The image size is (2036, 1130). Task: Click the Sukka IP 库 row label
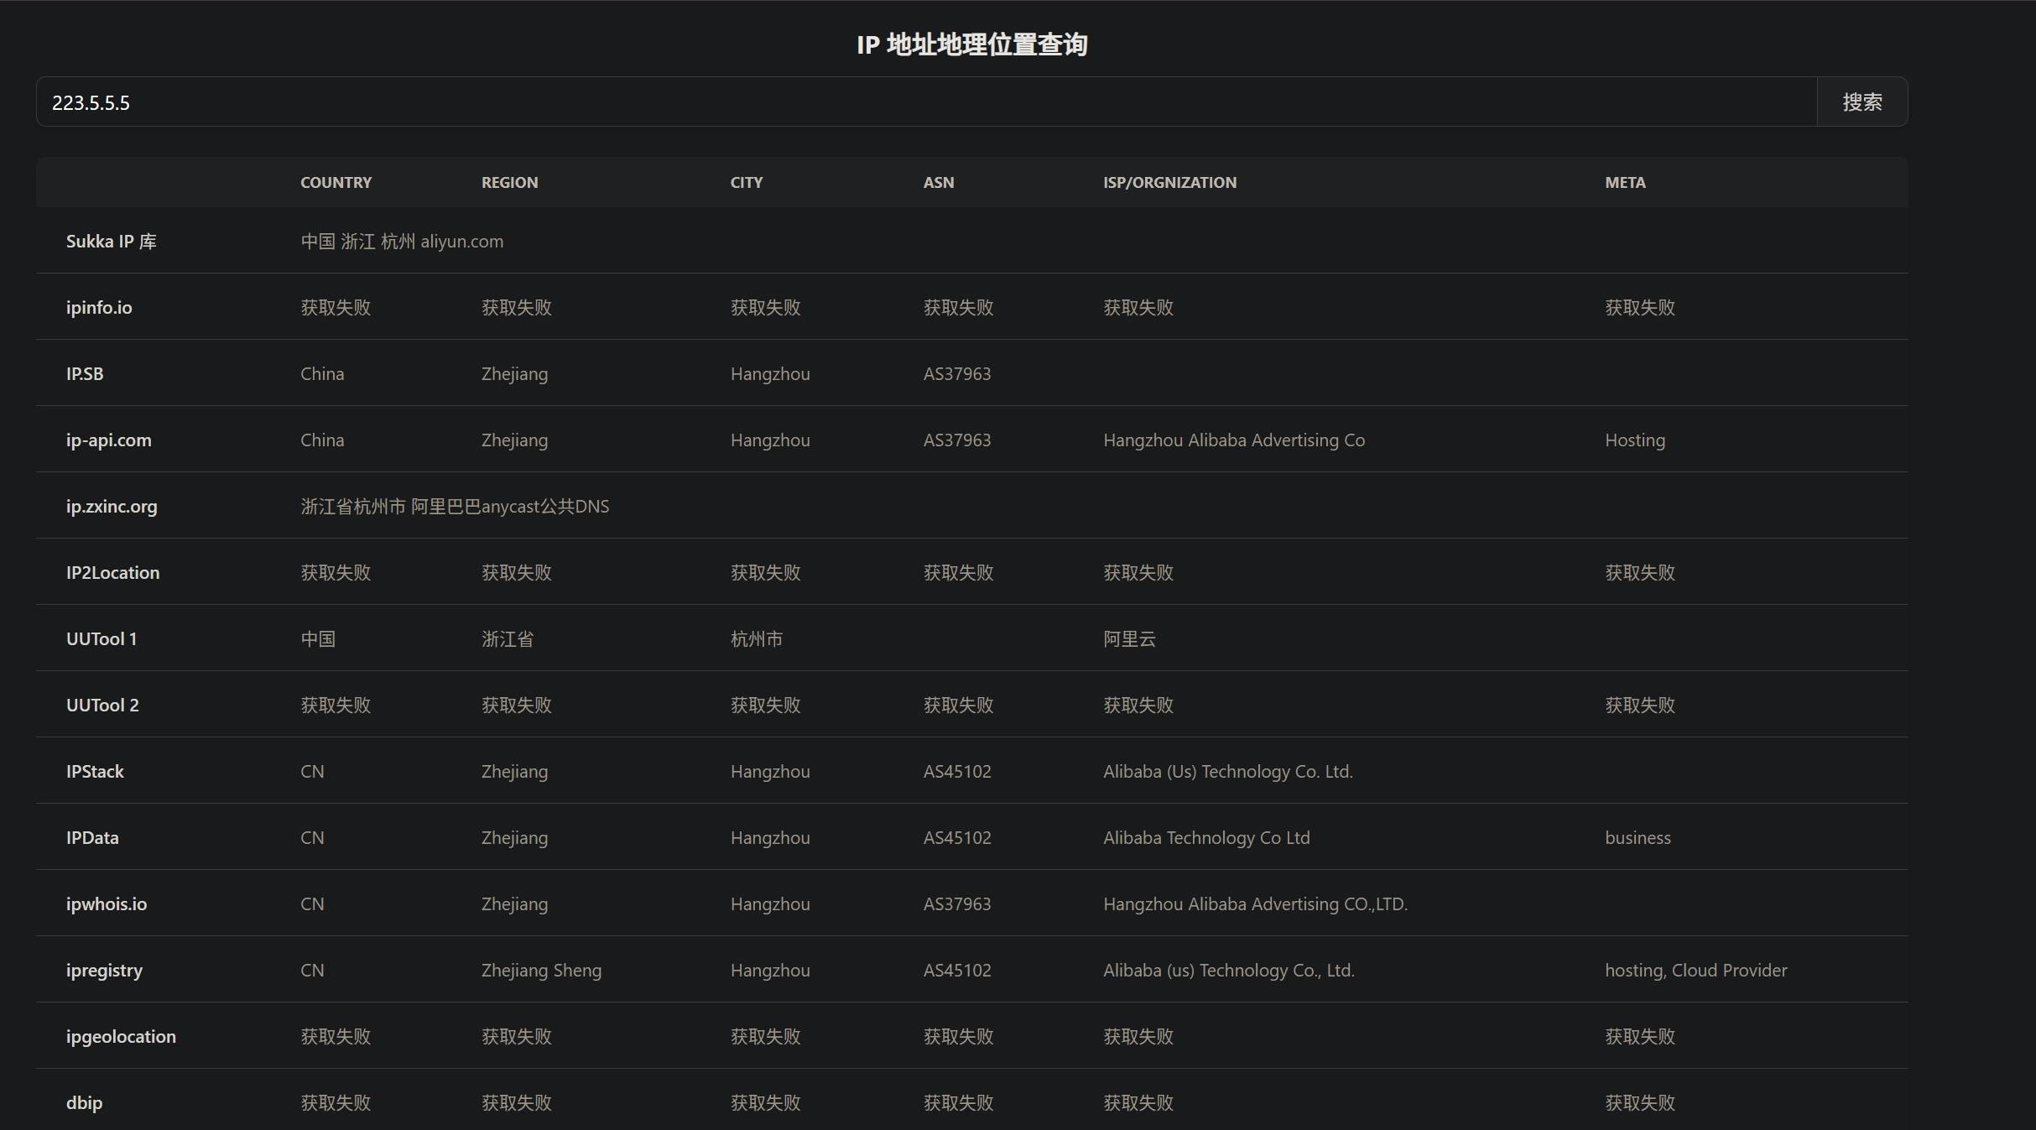point(111,242)
